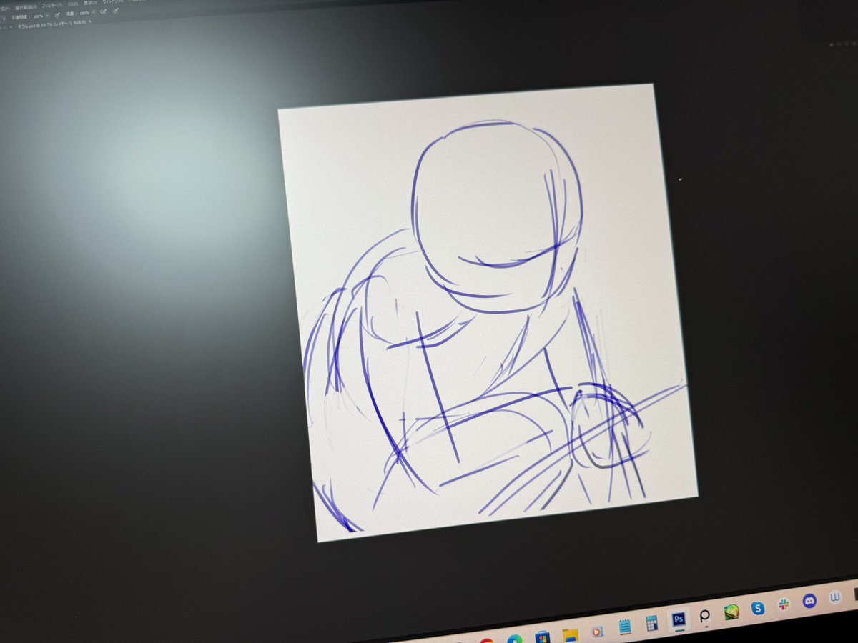Open the black P-shaped app icon in taskbar
858x643 pixels.
tap(704, 616)
